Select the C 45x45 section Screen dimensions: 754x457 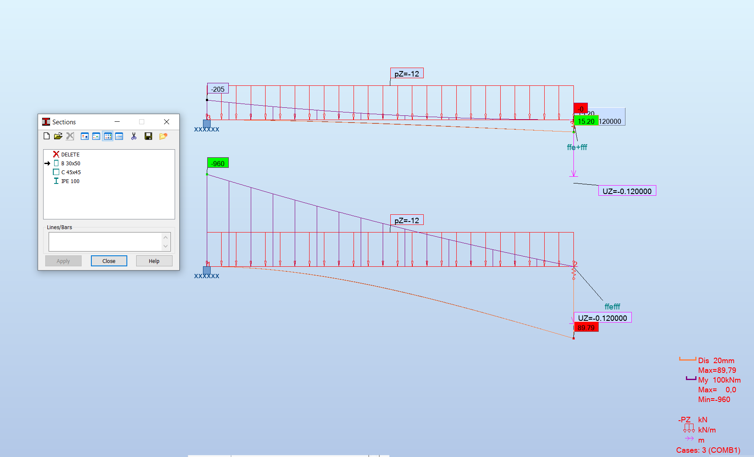(71, 172)
